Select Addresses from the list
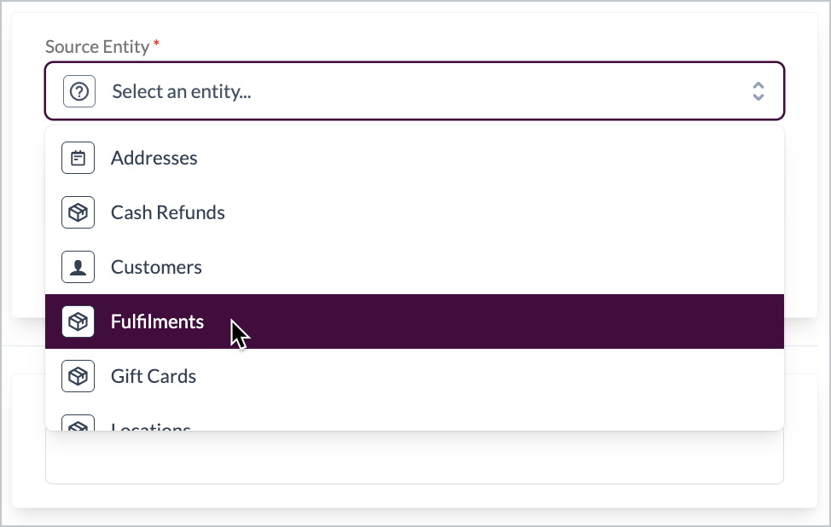The width and height of the screenshot is (831, 527). tap(154, 158)
